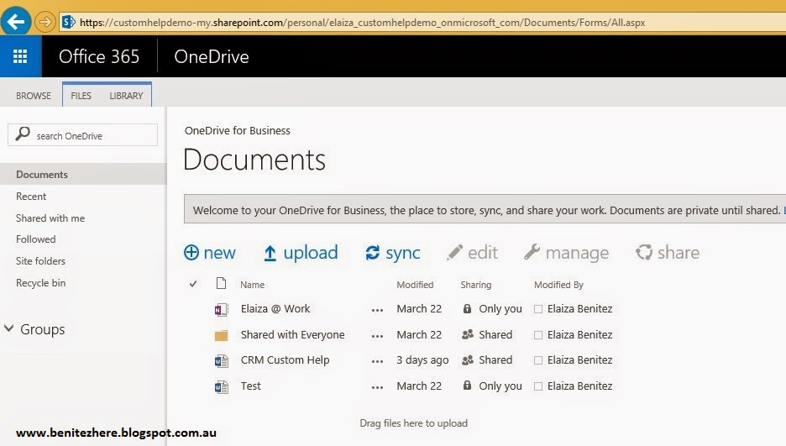Click the "3 days ago" modified date
786x446 pixels.
[422, 359]
